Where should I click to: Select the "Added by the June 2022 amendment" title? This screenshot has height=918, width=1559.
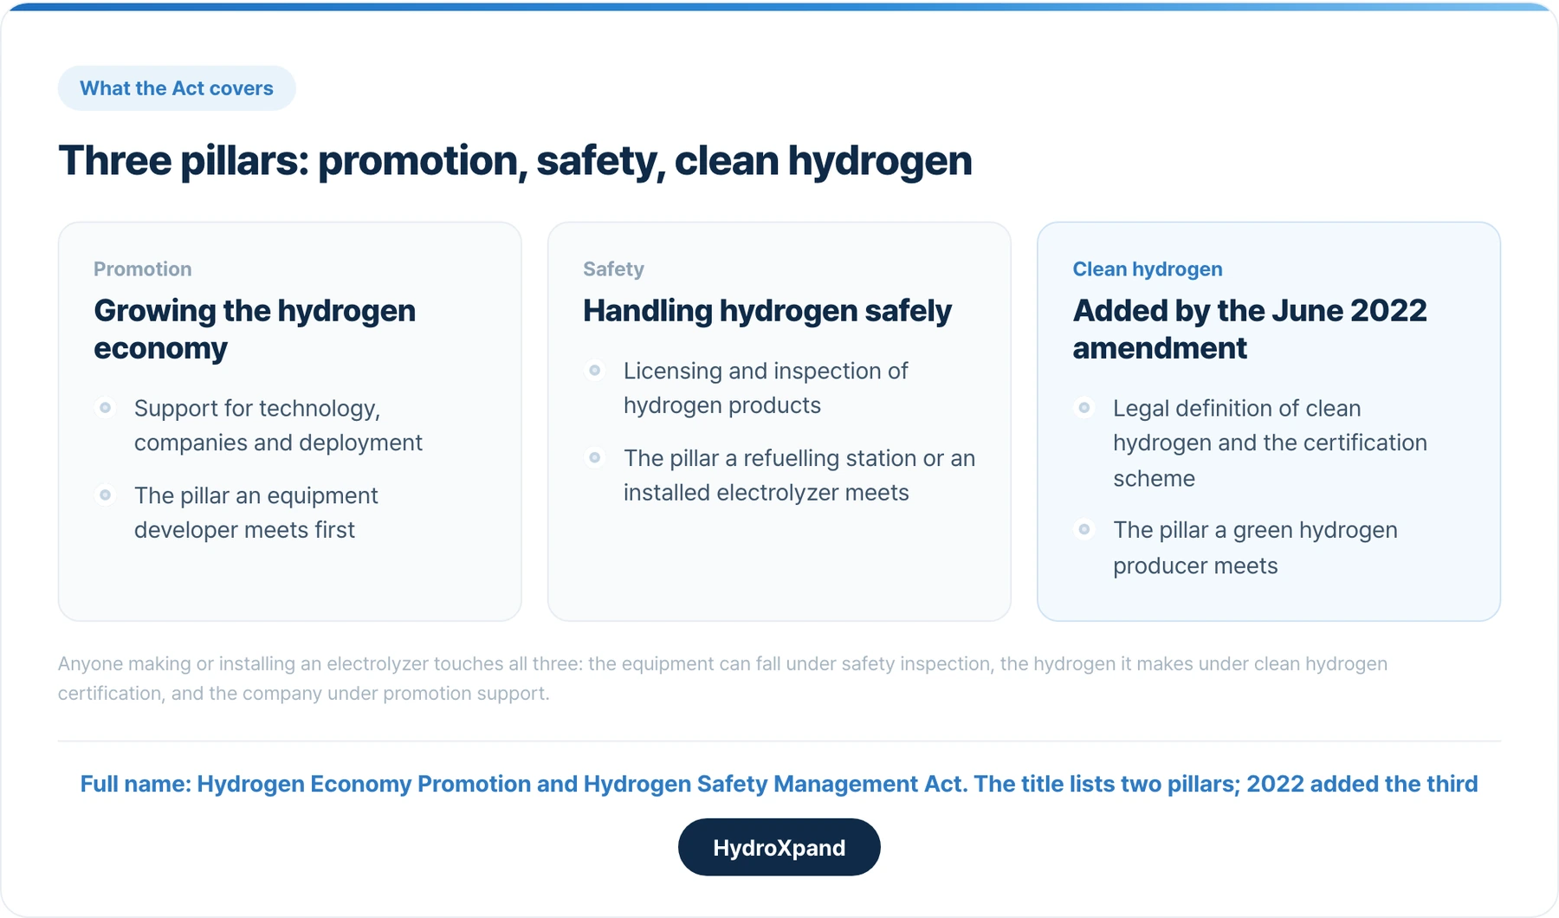tap(1250, 329)
